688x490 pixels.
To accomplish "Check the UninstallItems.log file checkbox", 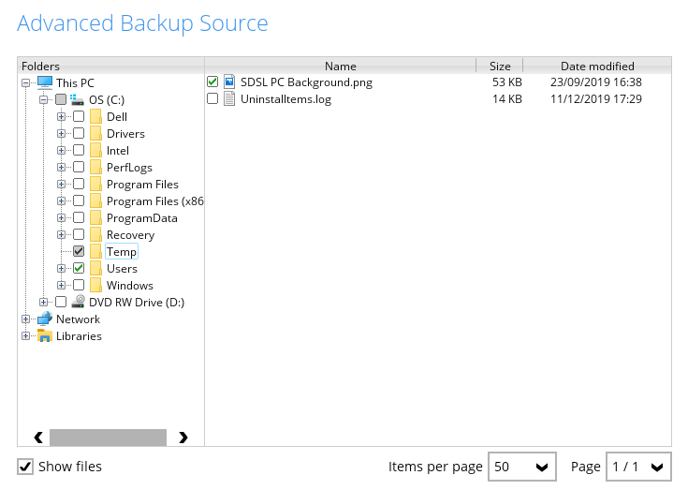I will point(212,99).
